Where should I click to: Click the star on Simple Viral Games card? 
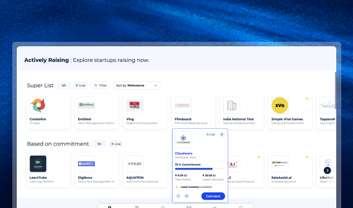307,99
